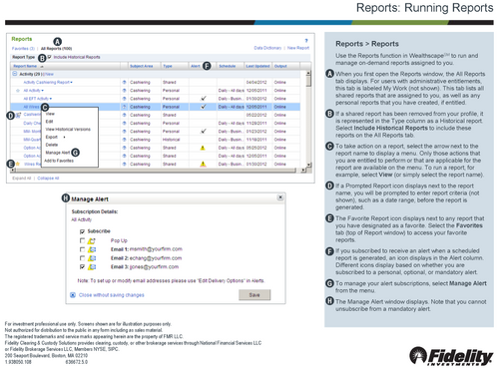Choose Edit from the report context menu
Image resolution: width=499 pixels, height=379 pixels.
pos(49,122)
